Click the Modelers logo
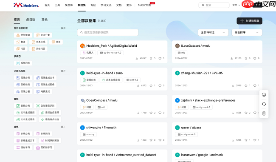The width and height of the screenshot is (276, 162). coord(26,5)
